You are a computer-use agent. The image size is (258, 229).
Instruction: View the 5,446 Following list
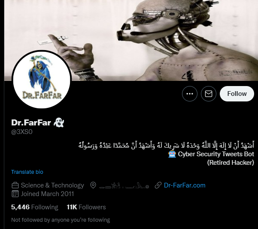[x=34, y=207]
